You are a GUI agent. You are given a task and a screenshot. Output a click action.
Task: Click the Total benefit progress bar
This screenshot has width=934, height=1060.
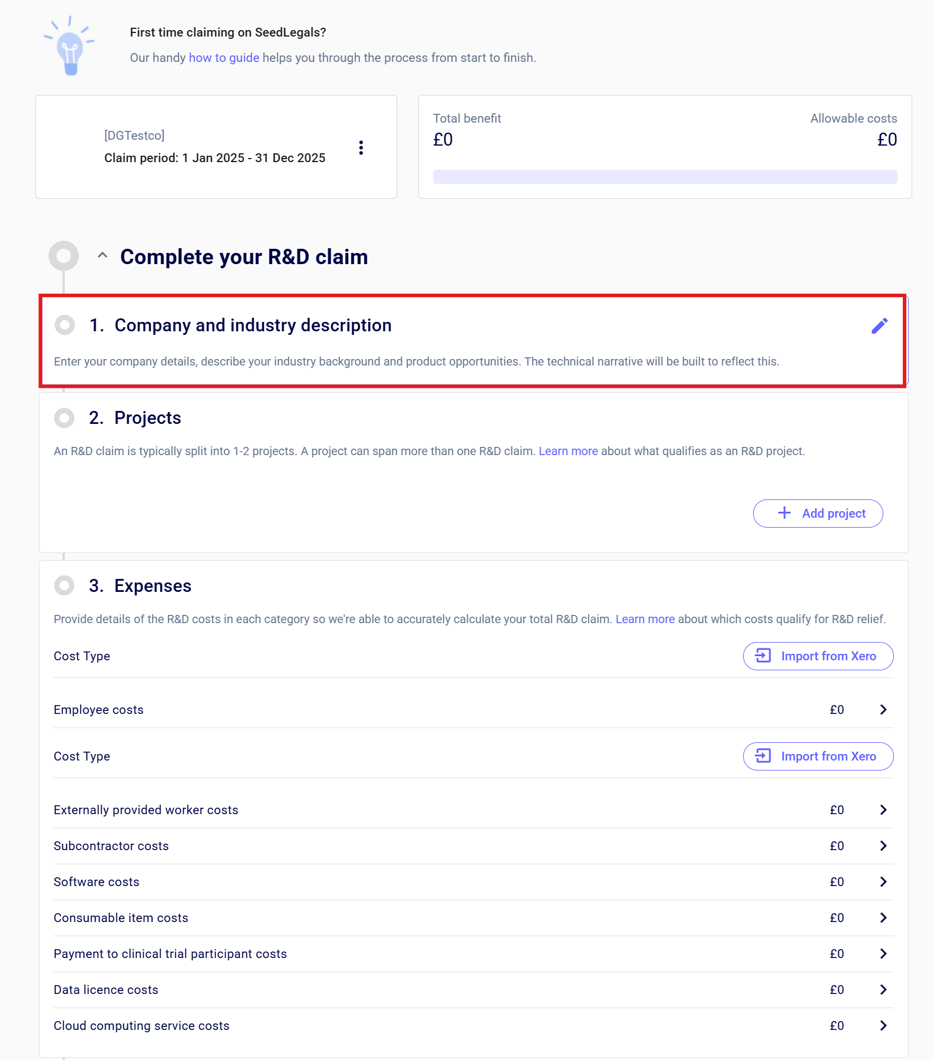tap(665, 177)
